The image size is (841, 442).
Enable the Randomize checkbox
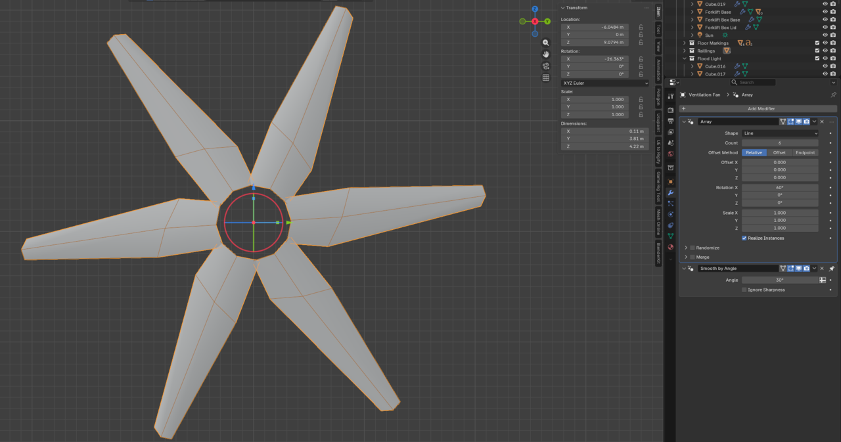coord(693,248)
